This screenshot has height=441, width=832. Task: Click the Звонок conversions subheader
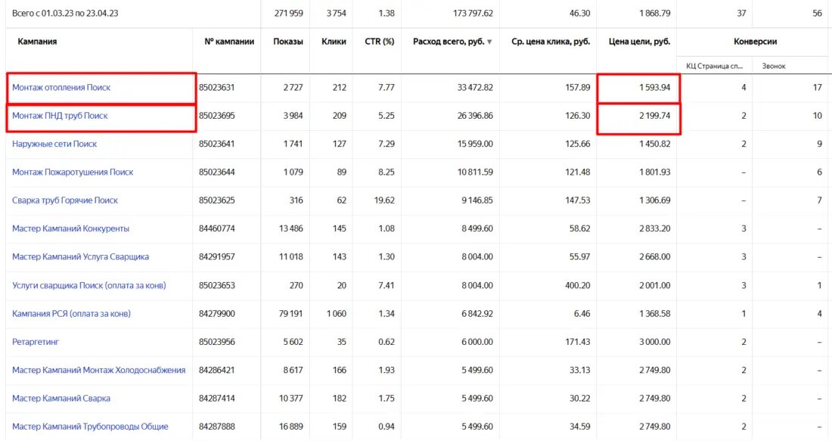coord(774,66)
